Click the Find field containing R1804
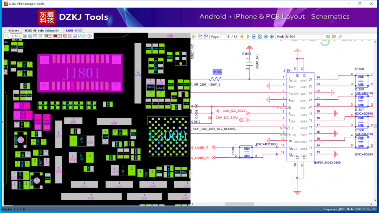Image resolution: width=379 pixels, height=213 pixels. click(x=305, y=37)
